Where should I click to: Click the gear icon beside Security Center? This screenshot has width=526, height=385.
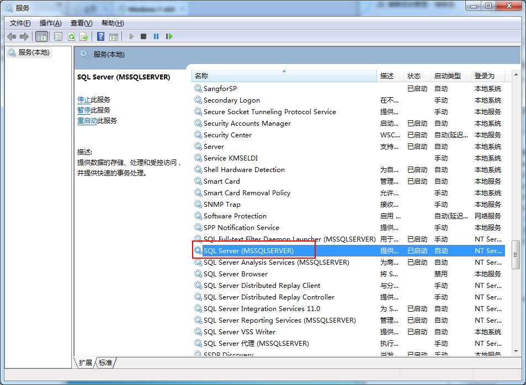pos(198,135)
